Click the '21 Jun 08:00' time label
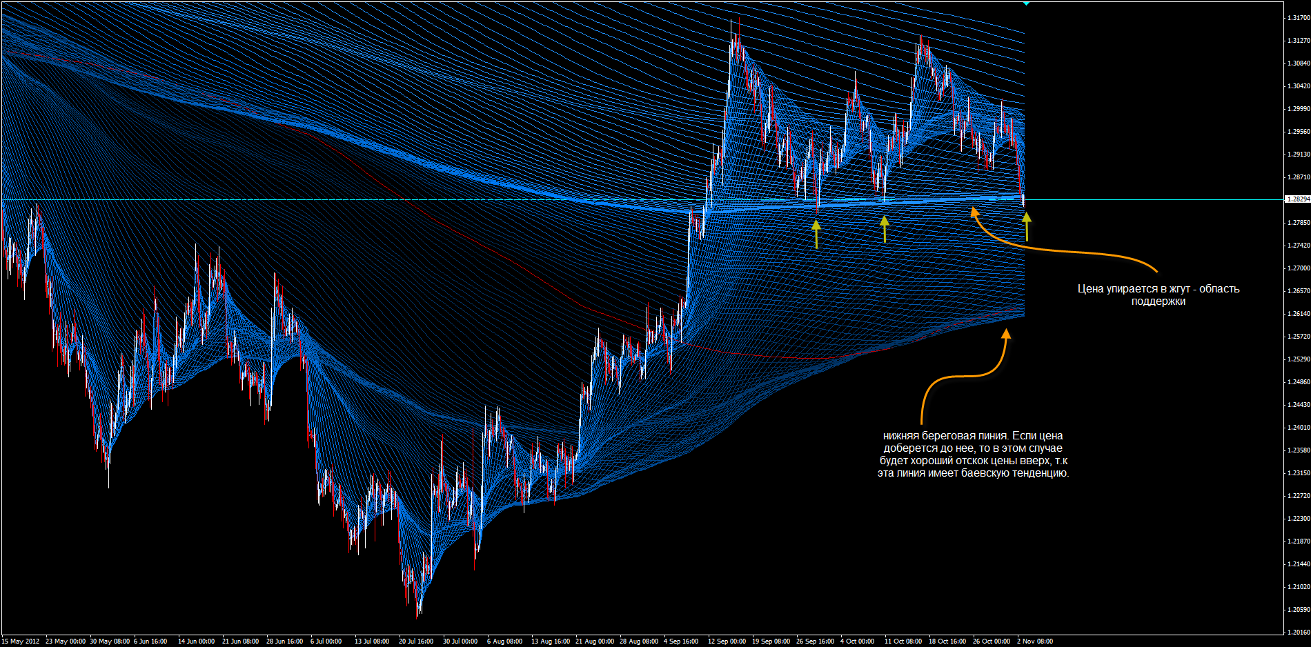The image size is (1311, 647). [x=241, y=641]
